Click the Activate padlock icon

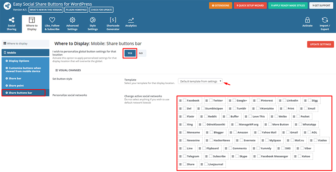pos(307,20)
